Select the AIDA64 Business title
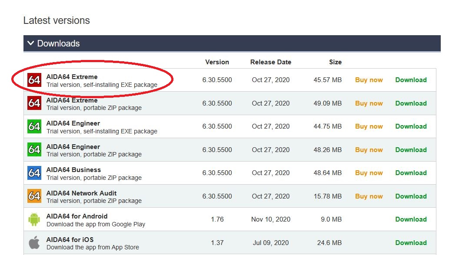The height and width of the screenshot is (255, 459). [x=73, y=169]
